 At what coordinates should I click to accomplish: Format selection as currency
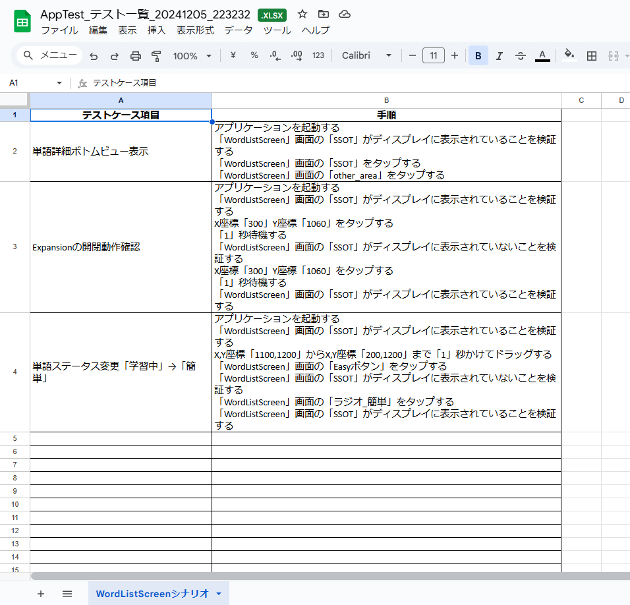(x=232, y=55)
